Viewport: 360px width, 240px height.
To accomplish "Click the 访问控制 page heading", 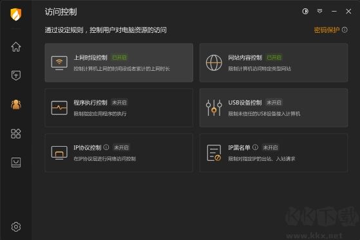I will 61,12.
